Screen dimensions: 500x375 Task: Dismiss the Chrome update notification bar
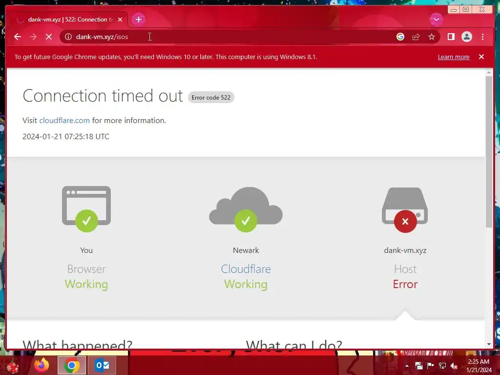(481, 57)
